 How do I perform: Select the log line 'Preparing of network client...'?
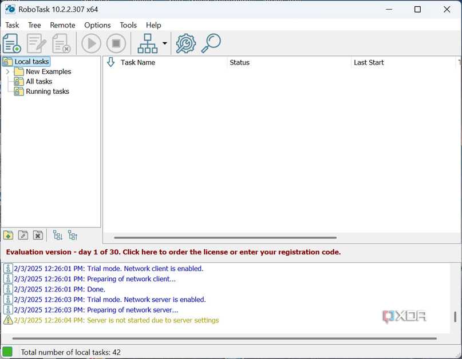[x=94, y=278]
